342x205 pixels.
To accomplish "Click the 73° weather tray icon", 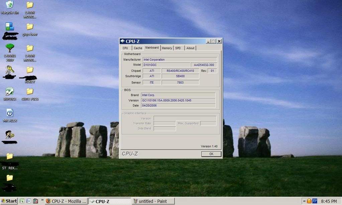I will point(315,201).
